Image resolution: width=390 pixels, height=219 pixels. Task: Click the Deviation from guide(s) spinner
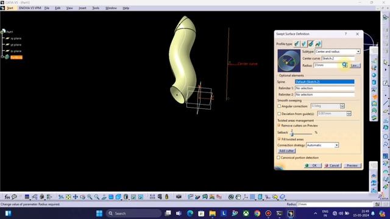349,114
